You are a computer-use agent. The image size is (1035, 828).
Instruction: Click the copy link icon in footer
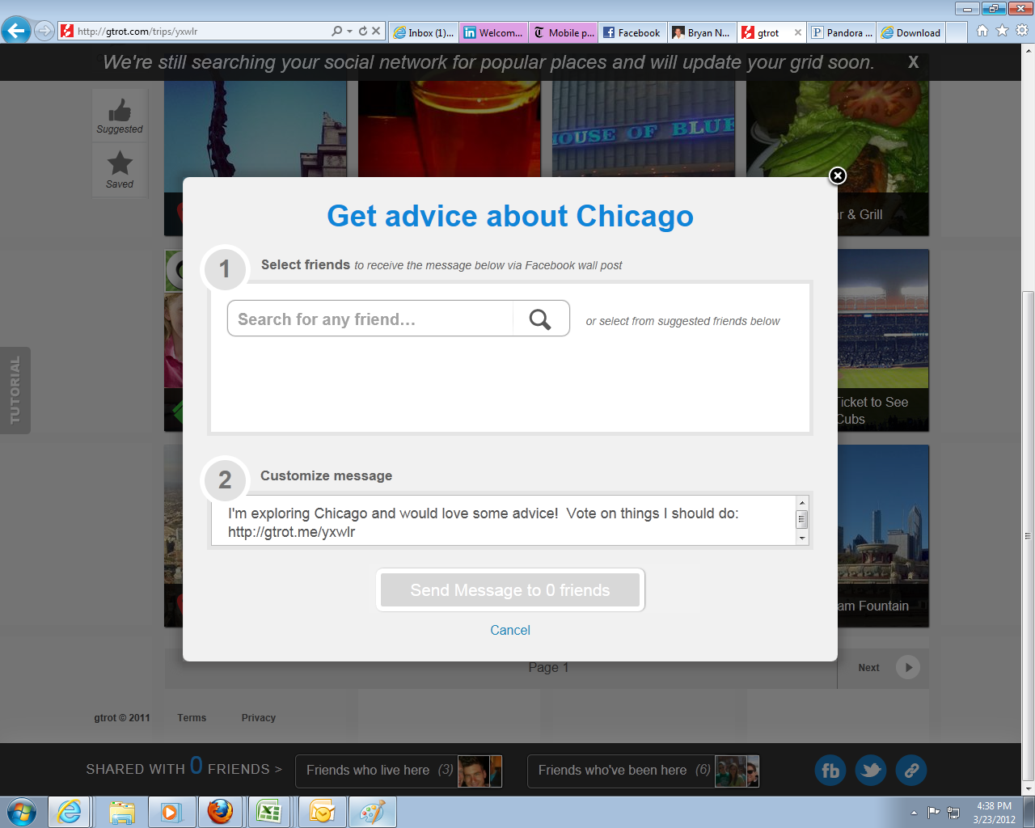(911, 771)
